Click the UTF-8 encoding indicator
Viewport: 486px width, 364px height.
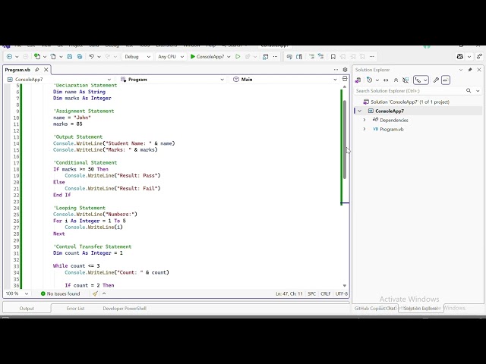pyautogui.click(x=342, y=293)
